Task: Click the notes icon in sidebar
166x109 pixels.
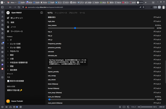Action: (x=8, y=27)
